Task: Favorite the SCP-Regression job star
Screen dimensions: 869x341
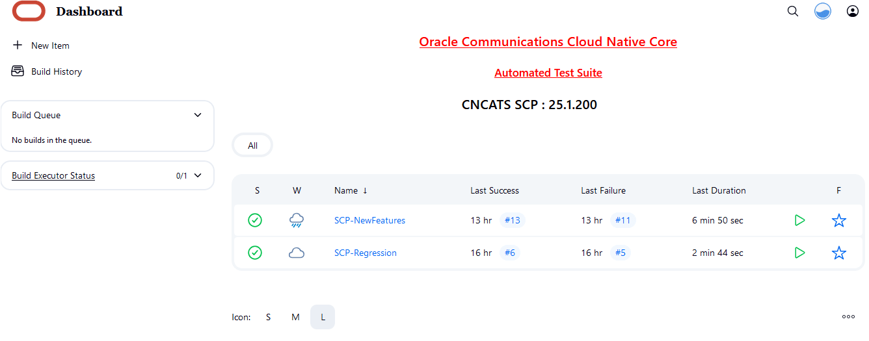Action: (839, 253)
